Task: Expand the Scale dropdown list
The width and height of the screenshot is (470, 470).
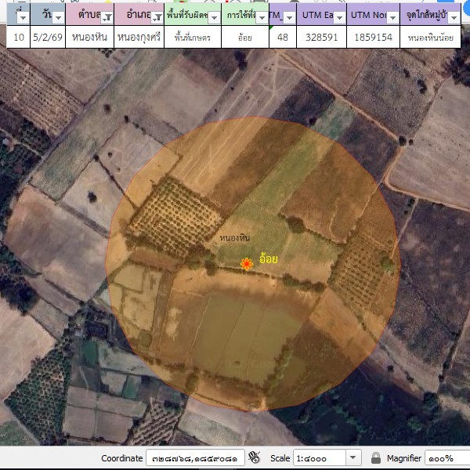Action: point(352,457)
